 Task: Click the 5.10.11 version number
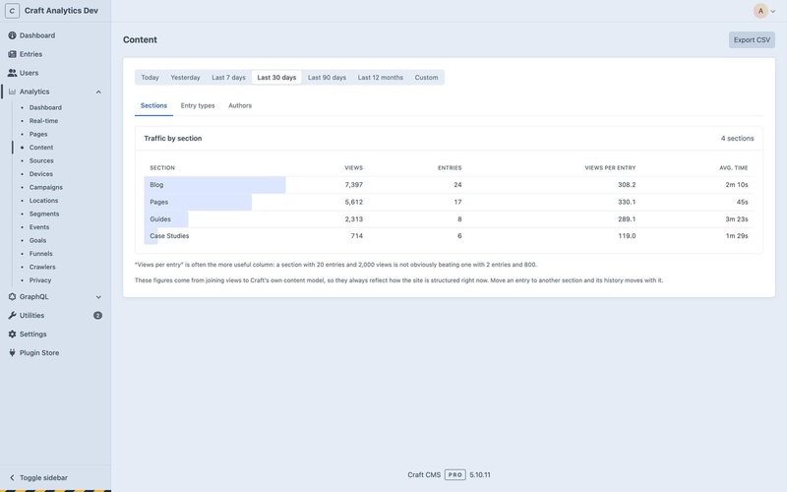pos(480,474)
